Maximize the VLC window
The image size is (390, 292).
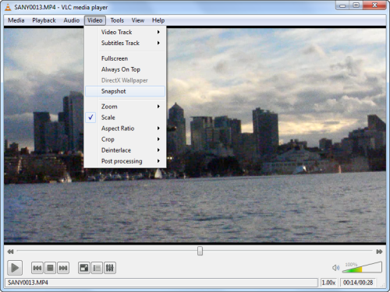click(x=356, y=5)
